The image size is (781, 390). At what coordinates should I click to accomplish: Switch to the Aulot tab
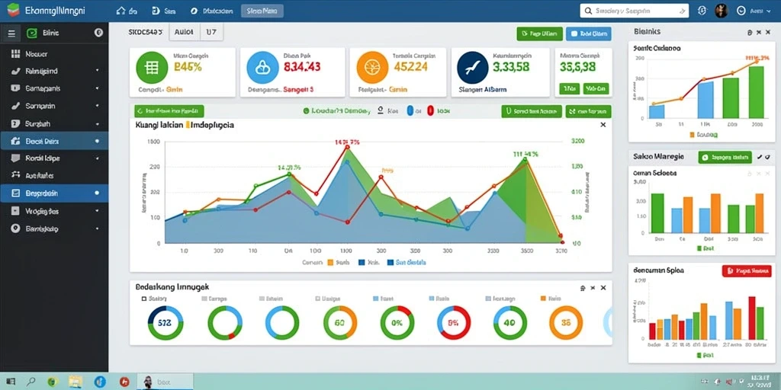pyautogui.click(x=185, y=32)
